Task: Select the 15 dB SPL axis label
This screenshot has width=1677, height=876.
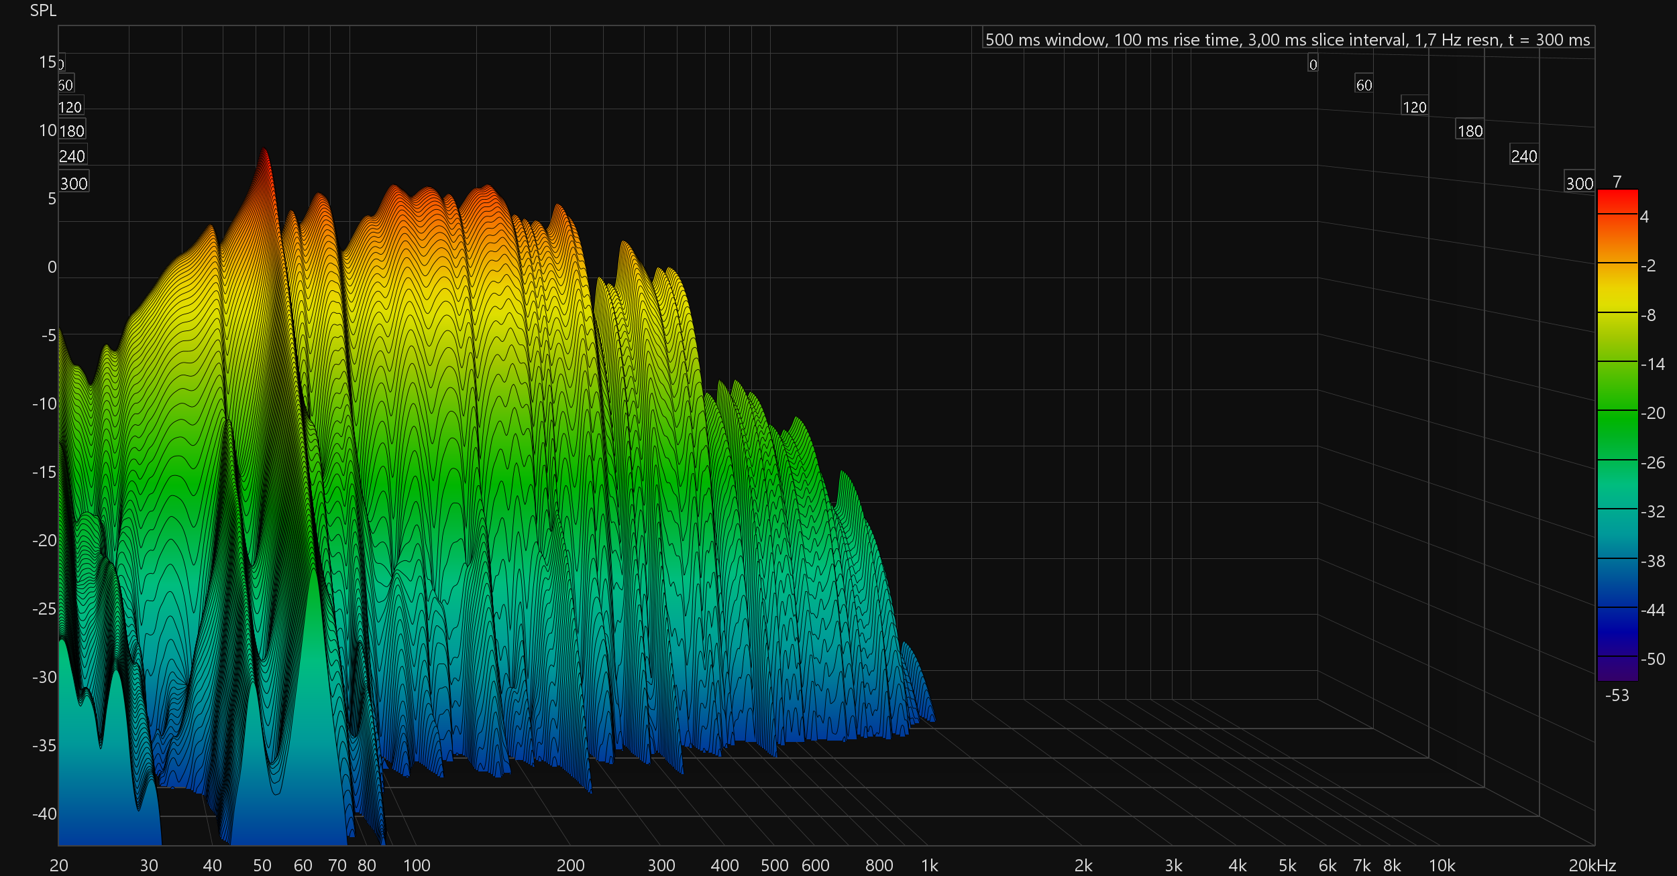Action: 48,62
